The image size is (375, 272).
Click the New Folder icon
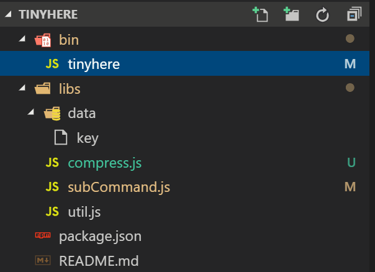click(291, 14)
